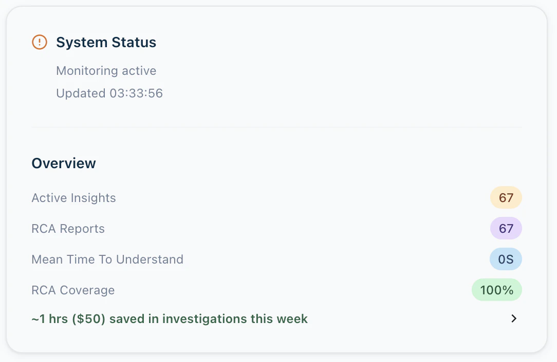557x362 pixels.
Task: Select the green 100% RCA Coverage badge
Action: pos(496,290)
